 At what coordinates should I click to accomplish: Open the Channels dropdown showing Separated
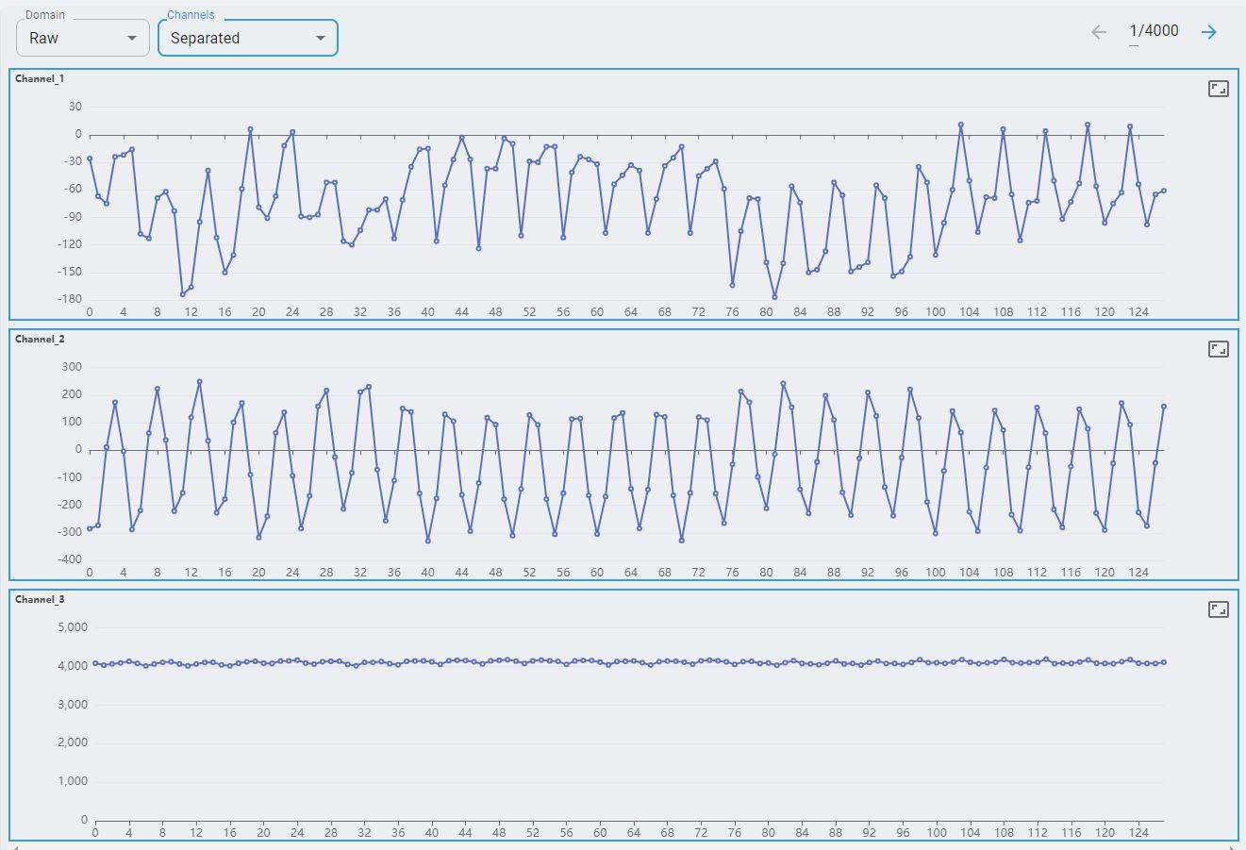click(247, 38)
